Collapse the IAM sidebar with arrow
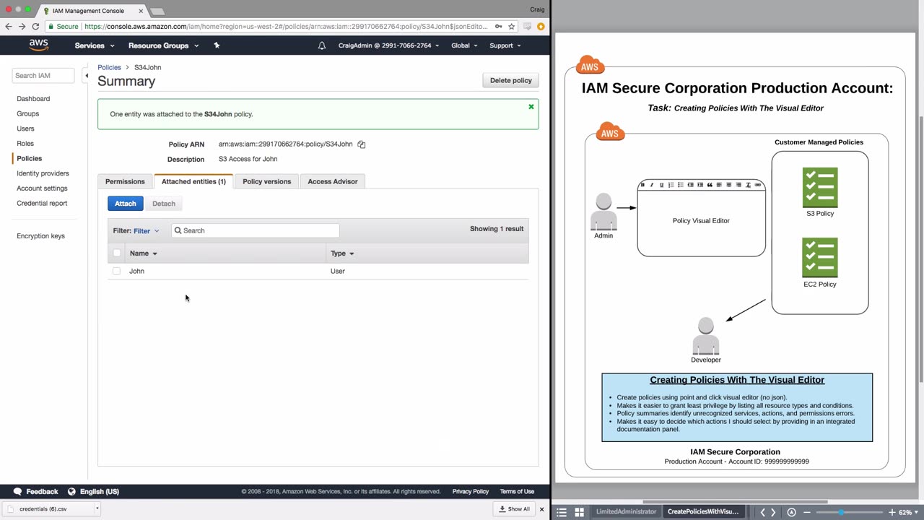 click(x=87, y=76)
